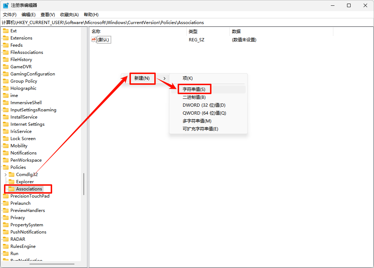Screen dimensions: 374x268
Task: Choose 二进制值(B) from the submenu
Action: click(193, 97)
